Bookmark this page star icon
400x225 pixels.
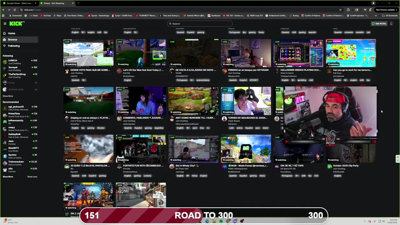pyautogui.click(x=340, y=10)
